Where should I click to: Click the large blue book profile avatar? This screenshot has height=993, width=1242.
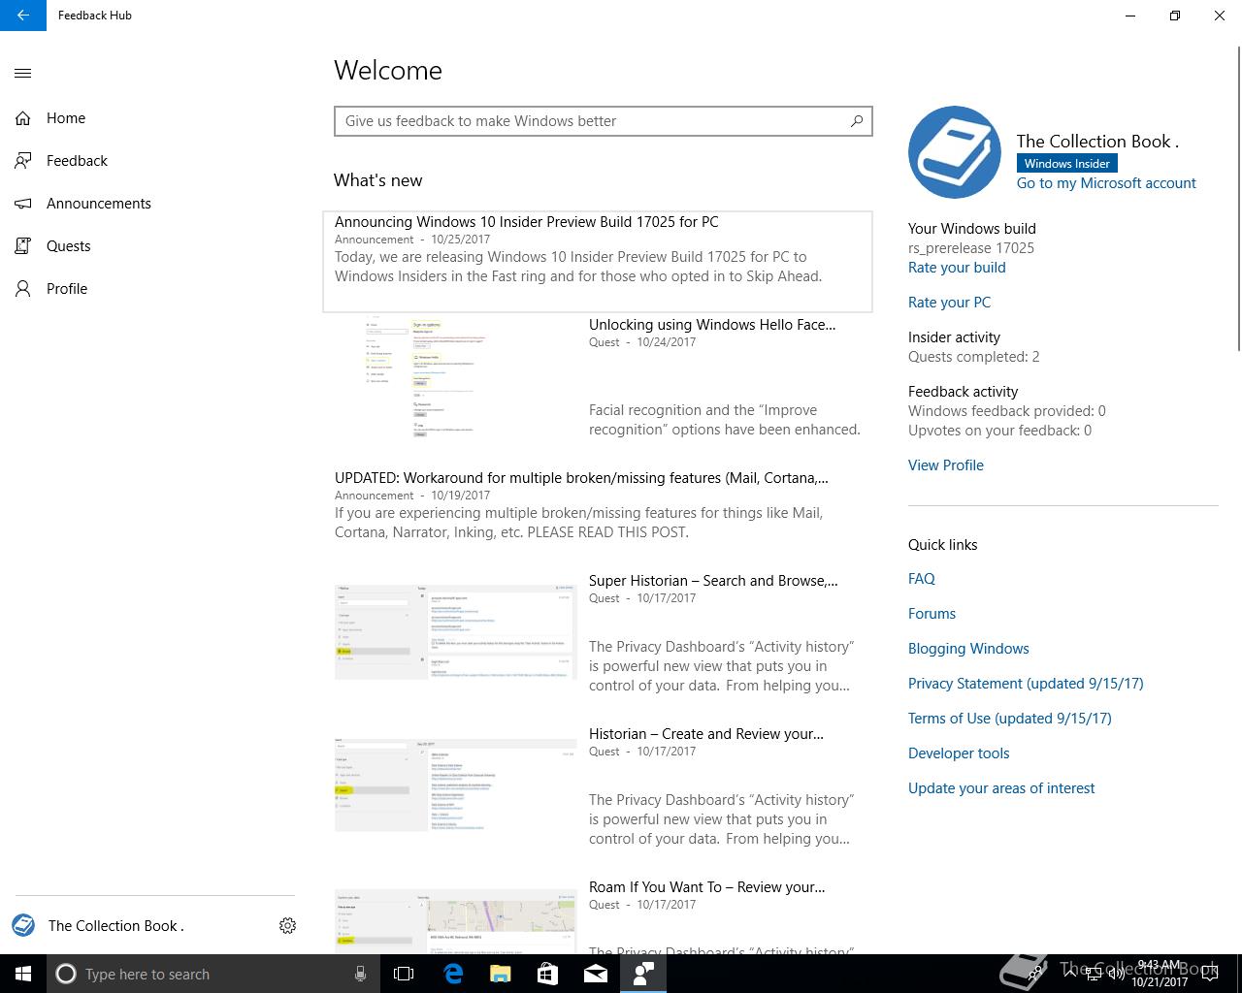point(955,152)
